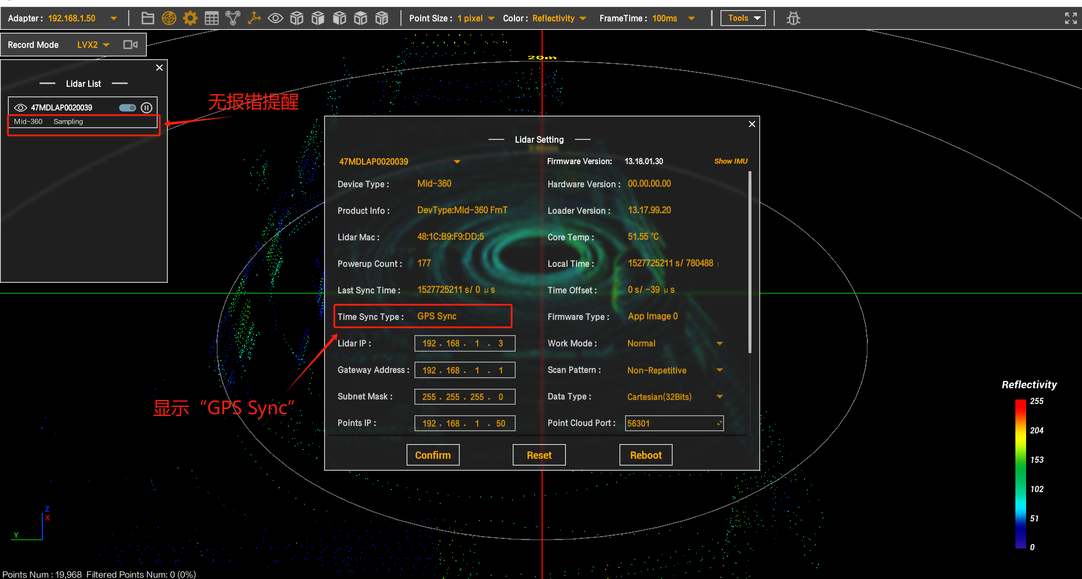Close the Lidar List panel

(159, 68)
